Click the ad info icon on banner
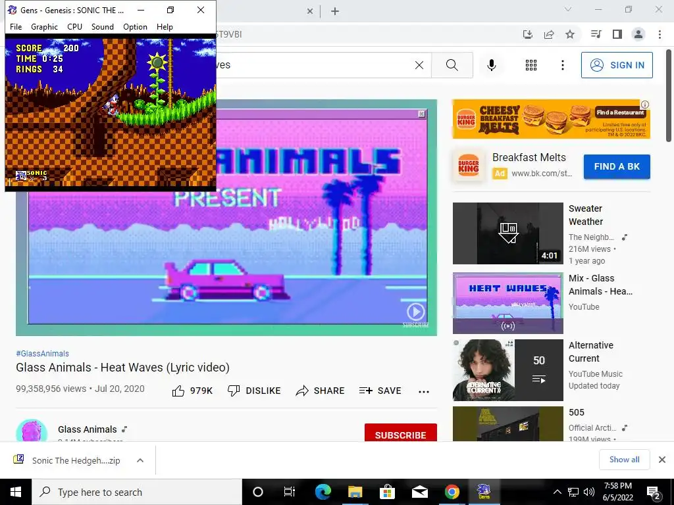The width and height of the screenshot is (674, 505). tap(645, 105)
